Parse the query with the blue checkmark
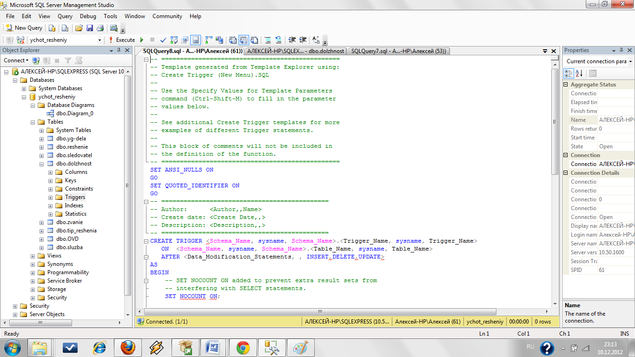This screenshot has height=357, width=635. click(x=163, y=40)
